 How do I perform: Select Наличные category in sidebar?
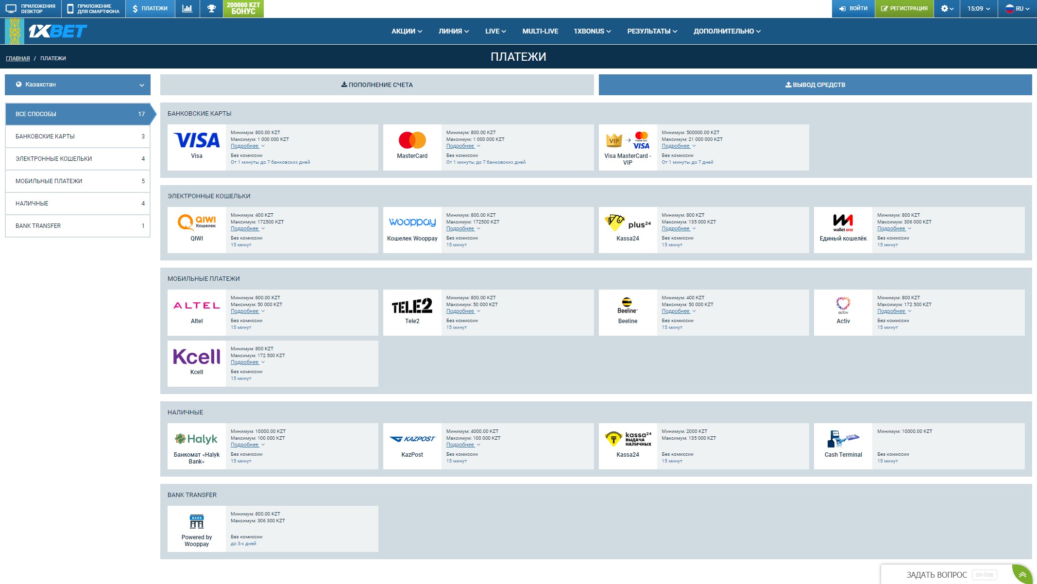tap(78, 204)
